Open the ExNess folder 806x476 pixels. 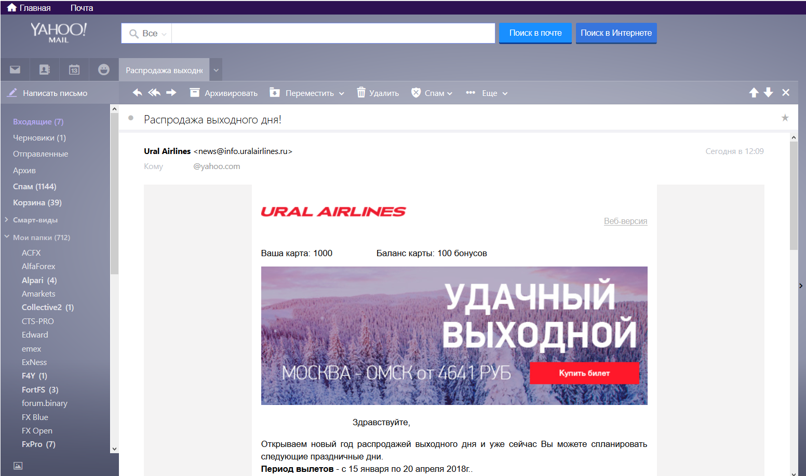[x=34, y=362]
